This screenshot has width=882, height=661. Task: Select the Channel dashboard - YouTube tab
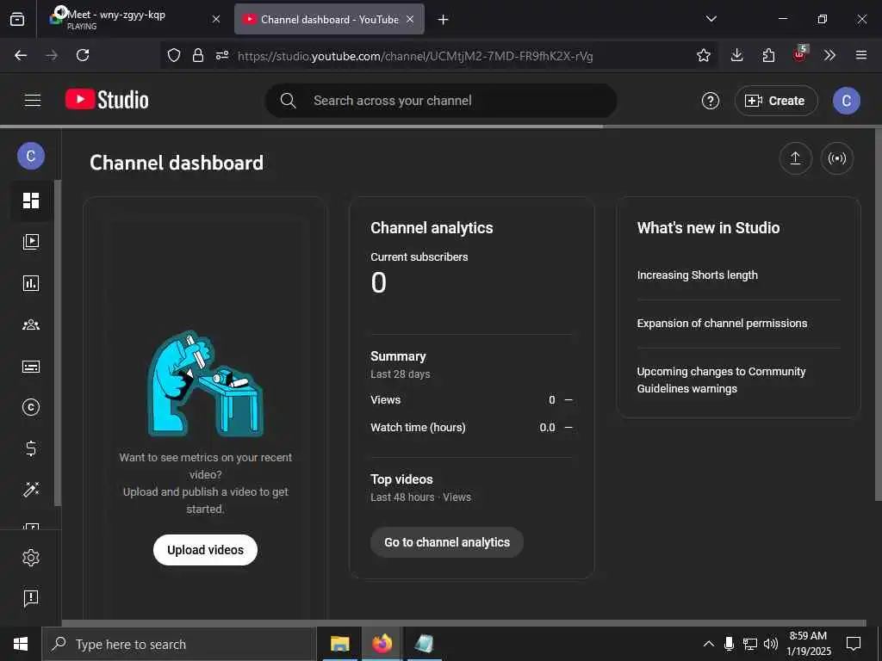coord(329,19)
